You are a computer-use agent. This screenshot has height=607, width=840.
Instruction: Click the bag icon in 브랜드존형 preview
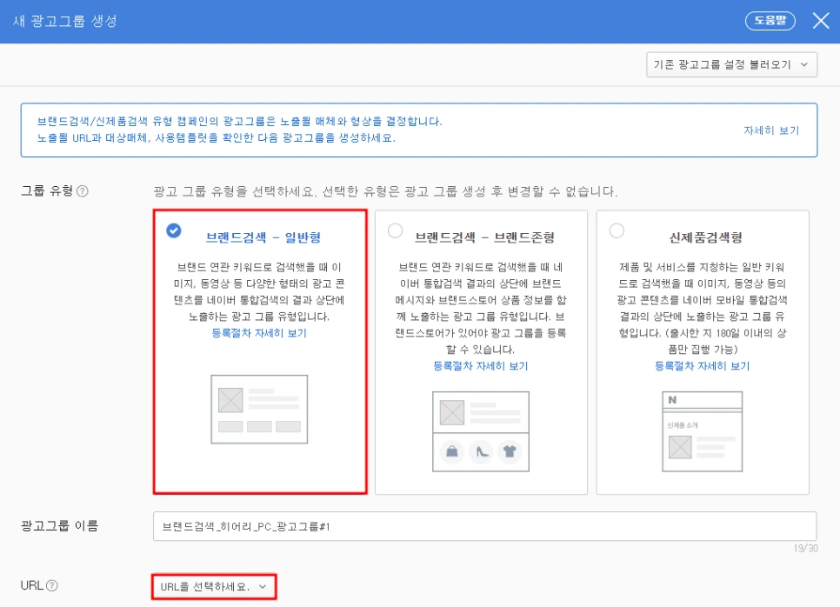coord(452,451)
